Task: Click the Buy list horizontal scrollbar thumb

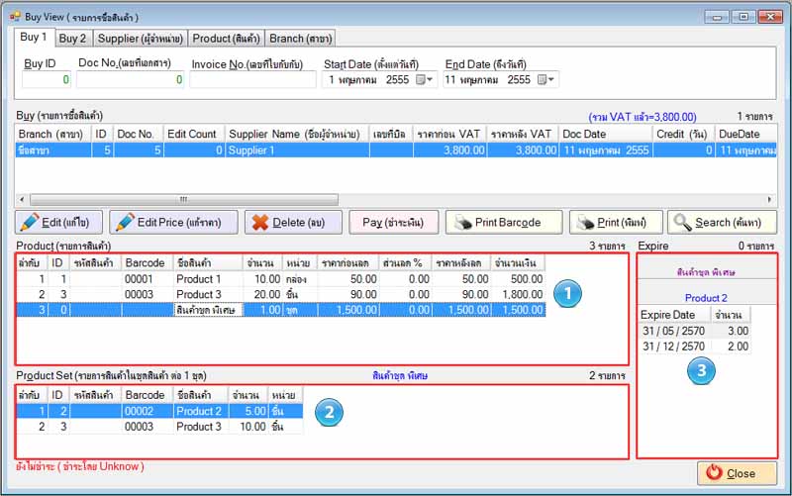Action: click(184, 200)
